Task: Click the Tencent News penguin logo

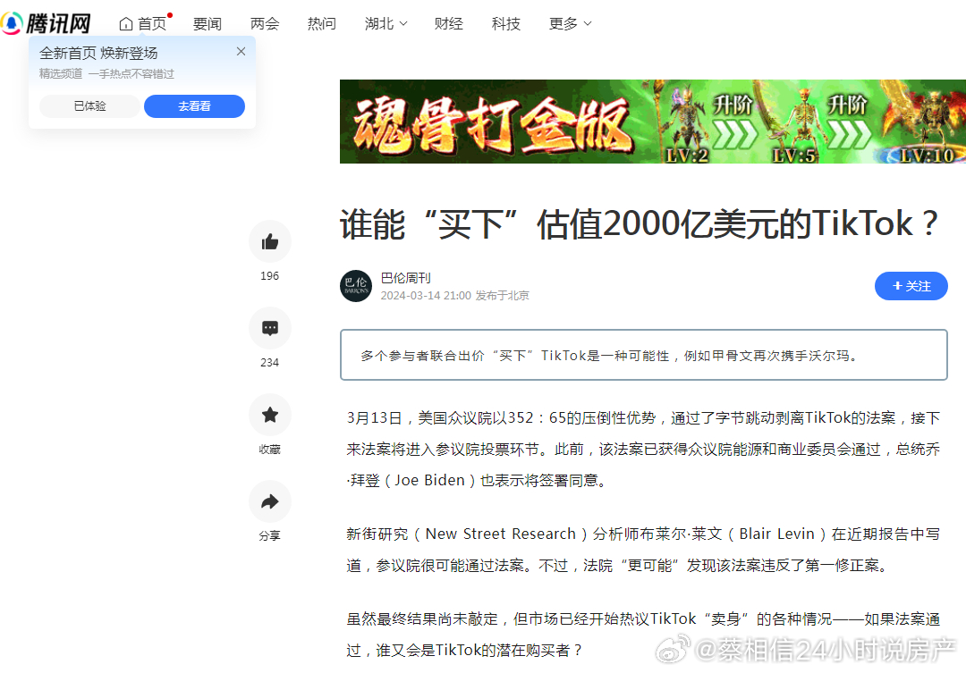Action: tap(12, 23)
